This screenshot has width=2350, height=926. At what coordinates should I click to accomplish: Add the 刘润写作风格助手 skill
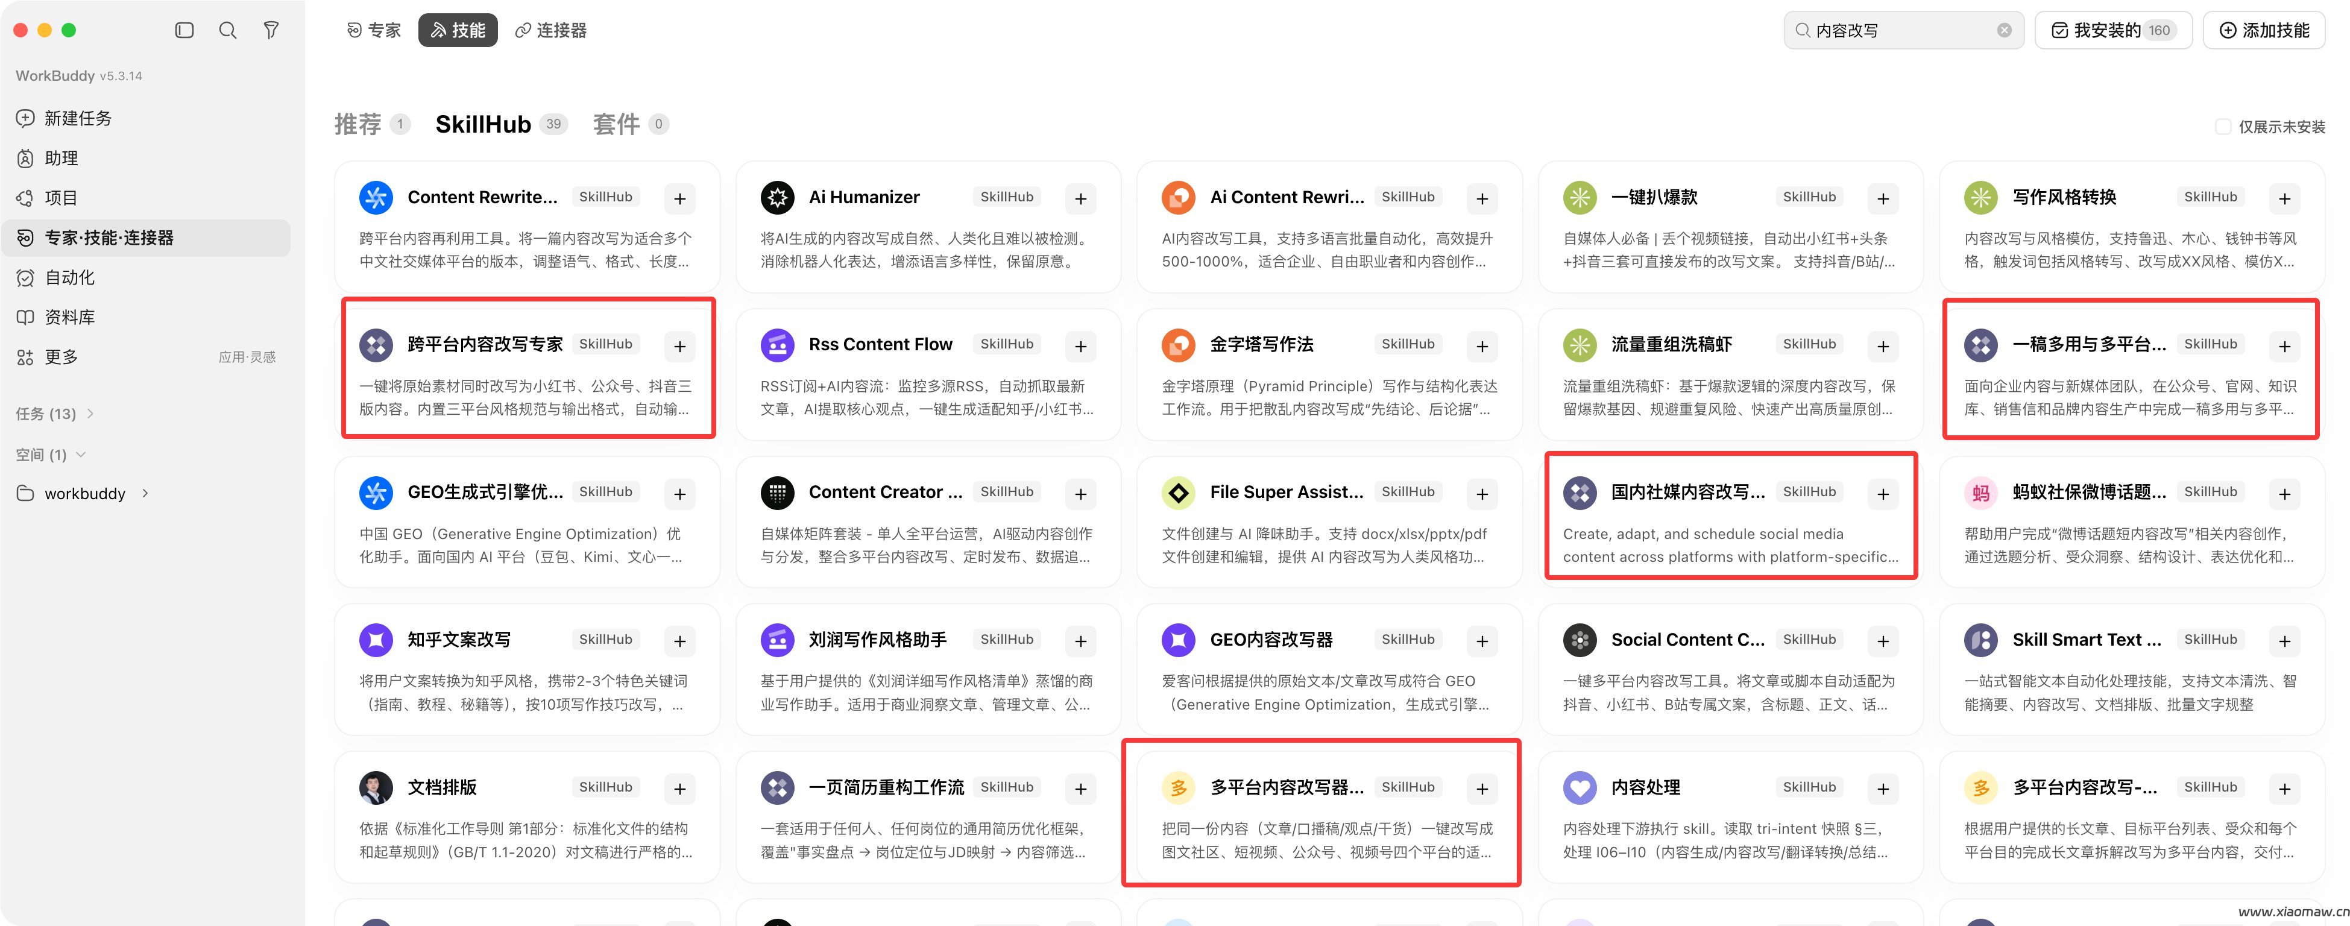[x=1081, y=641]
